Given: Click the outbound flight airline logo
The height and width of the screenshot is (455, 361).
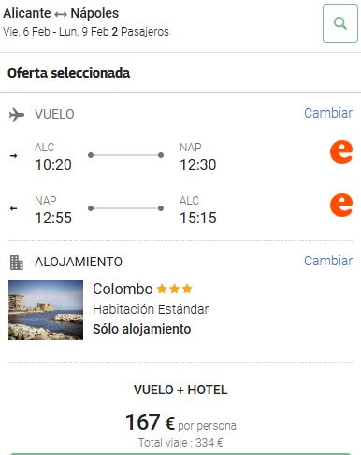Looking at the screenshot, I should pos(341,151).
